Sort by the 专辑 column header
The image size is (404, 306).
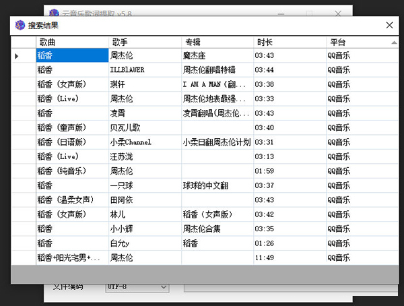[217, 42]
